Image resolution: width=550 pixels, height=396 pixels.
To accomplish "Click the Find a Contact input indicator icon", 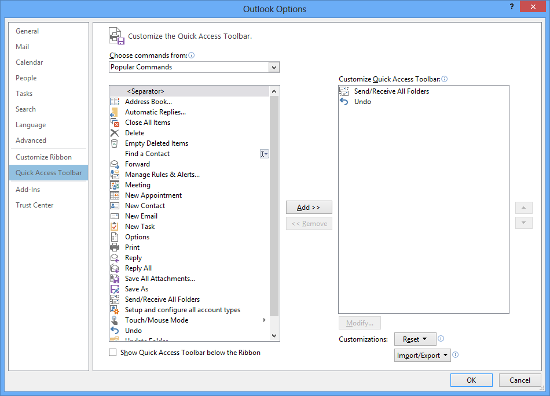I will (x=265, y=154).
